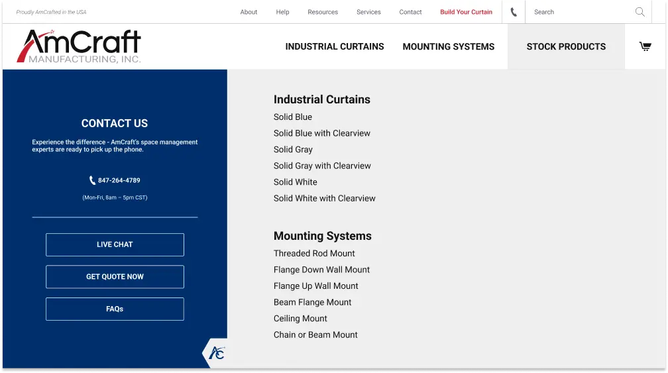Click the Contact Us heading
Viewport: 668px width, 373px height.
coord(115,123)
